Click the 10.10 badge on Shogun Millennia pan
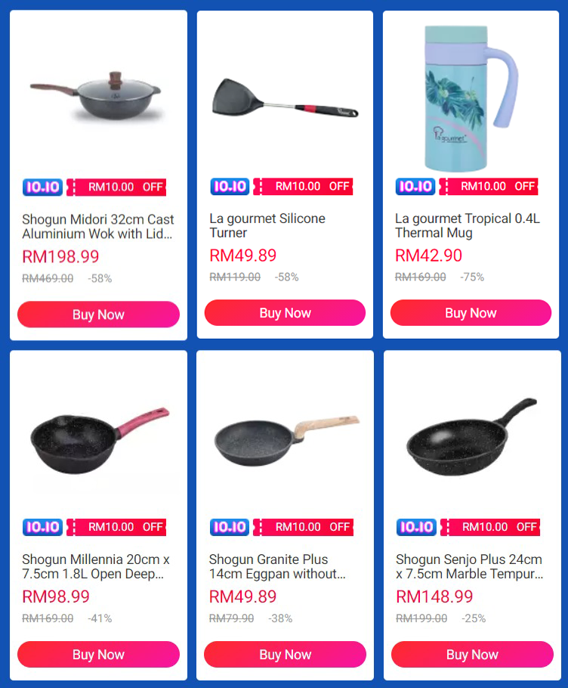568x688 pixels. click(x=42, y=527)
